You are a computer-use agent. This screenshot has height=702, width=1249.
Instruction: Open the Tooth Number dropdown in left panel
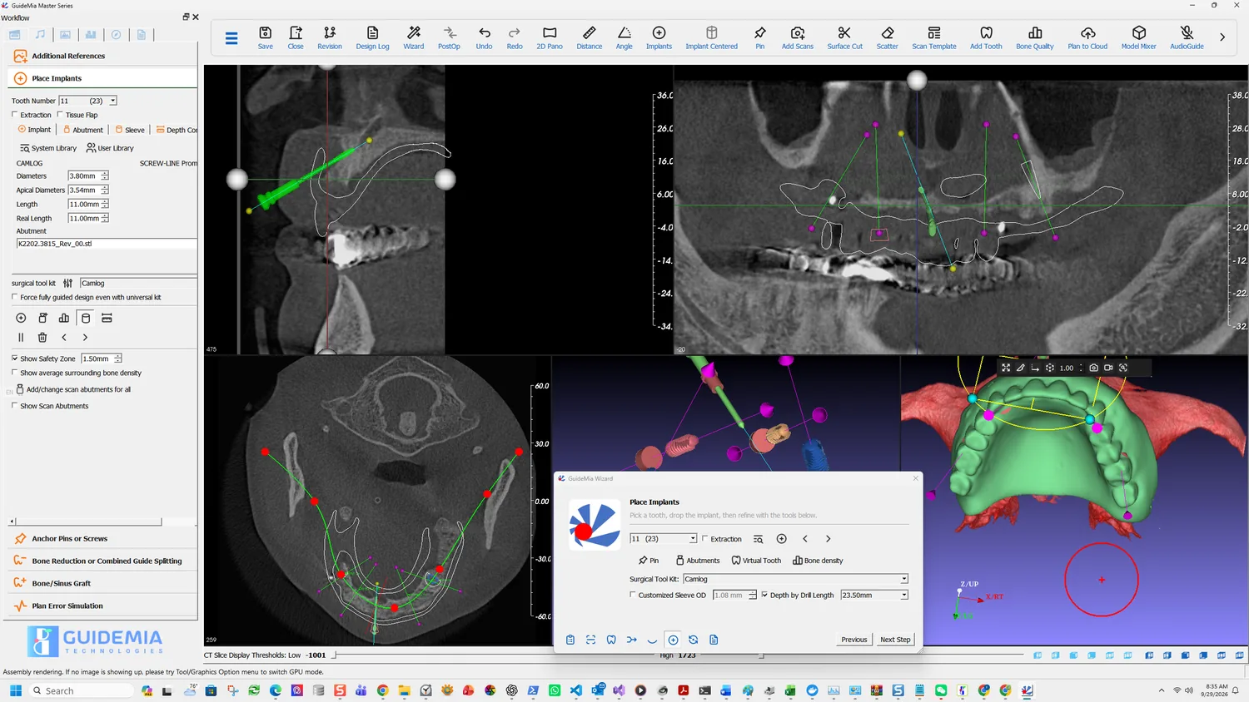click(x=113, y=101)
